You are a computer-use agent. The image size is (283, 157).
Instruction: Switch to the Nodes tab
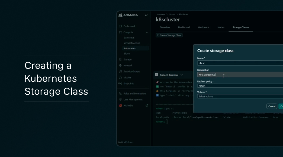click(221, 28)
